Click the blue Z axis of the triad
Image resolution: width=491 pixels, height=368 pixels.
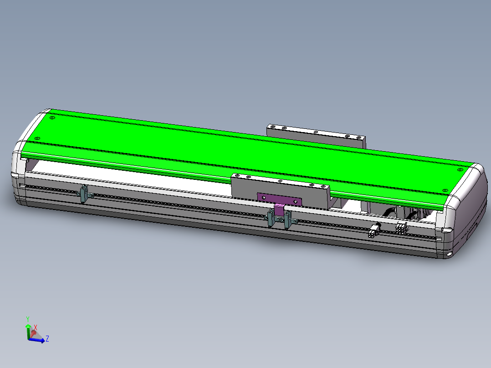coord(37,340)
